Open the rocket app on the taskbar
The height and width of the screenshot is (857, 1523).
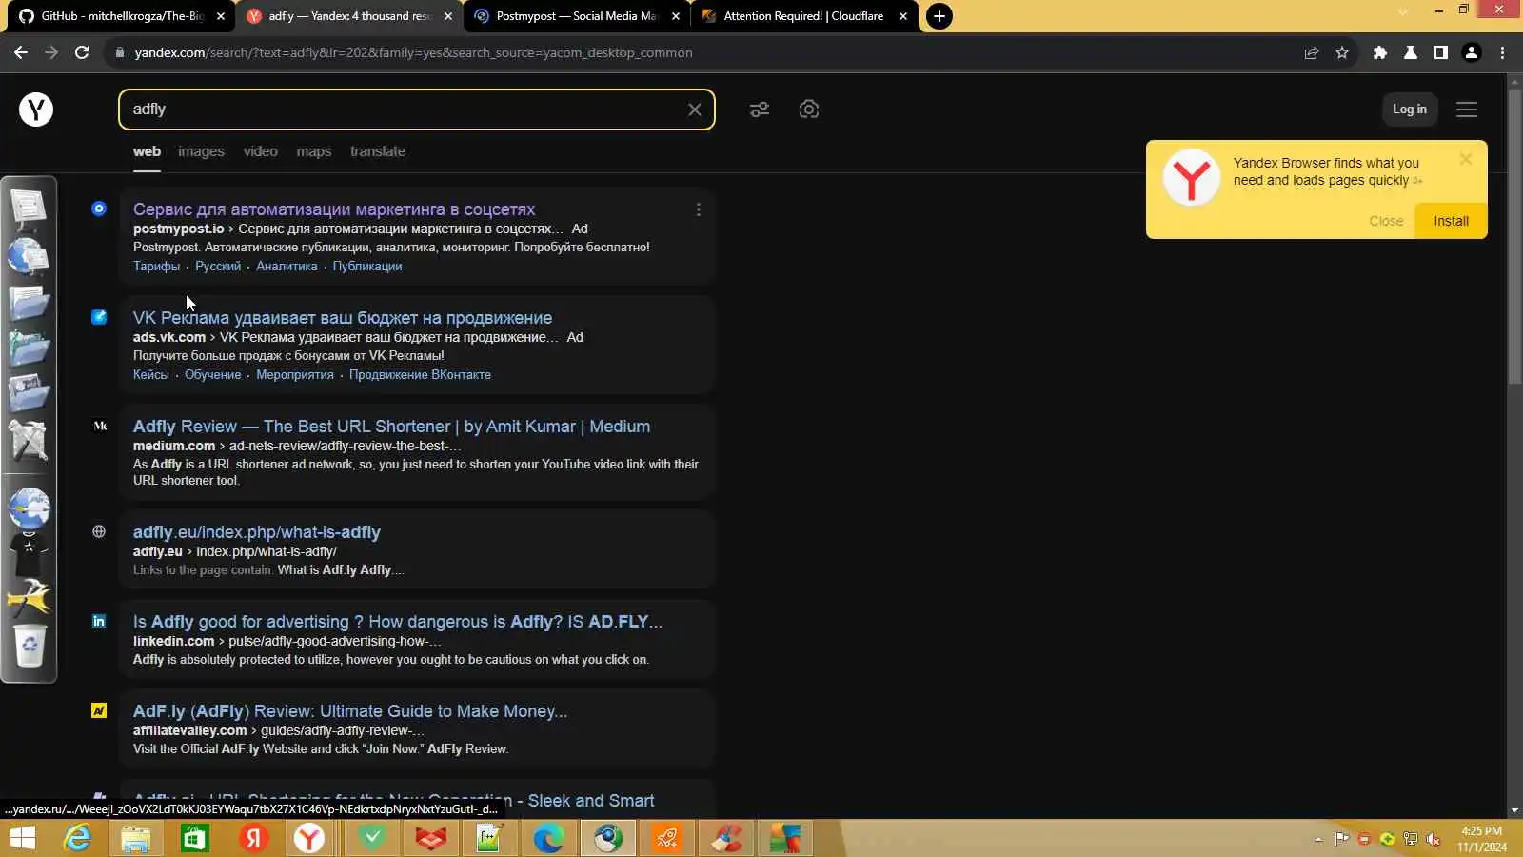click(x=667, y=838)
